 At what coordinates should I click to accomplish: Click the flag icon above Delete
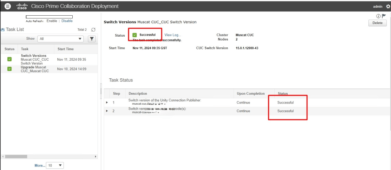point(383,16)
